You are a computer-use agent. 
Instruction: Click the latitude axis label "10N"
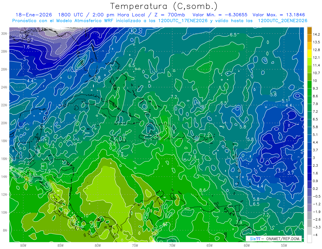click(4, 212)
